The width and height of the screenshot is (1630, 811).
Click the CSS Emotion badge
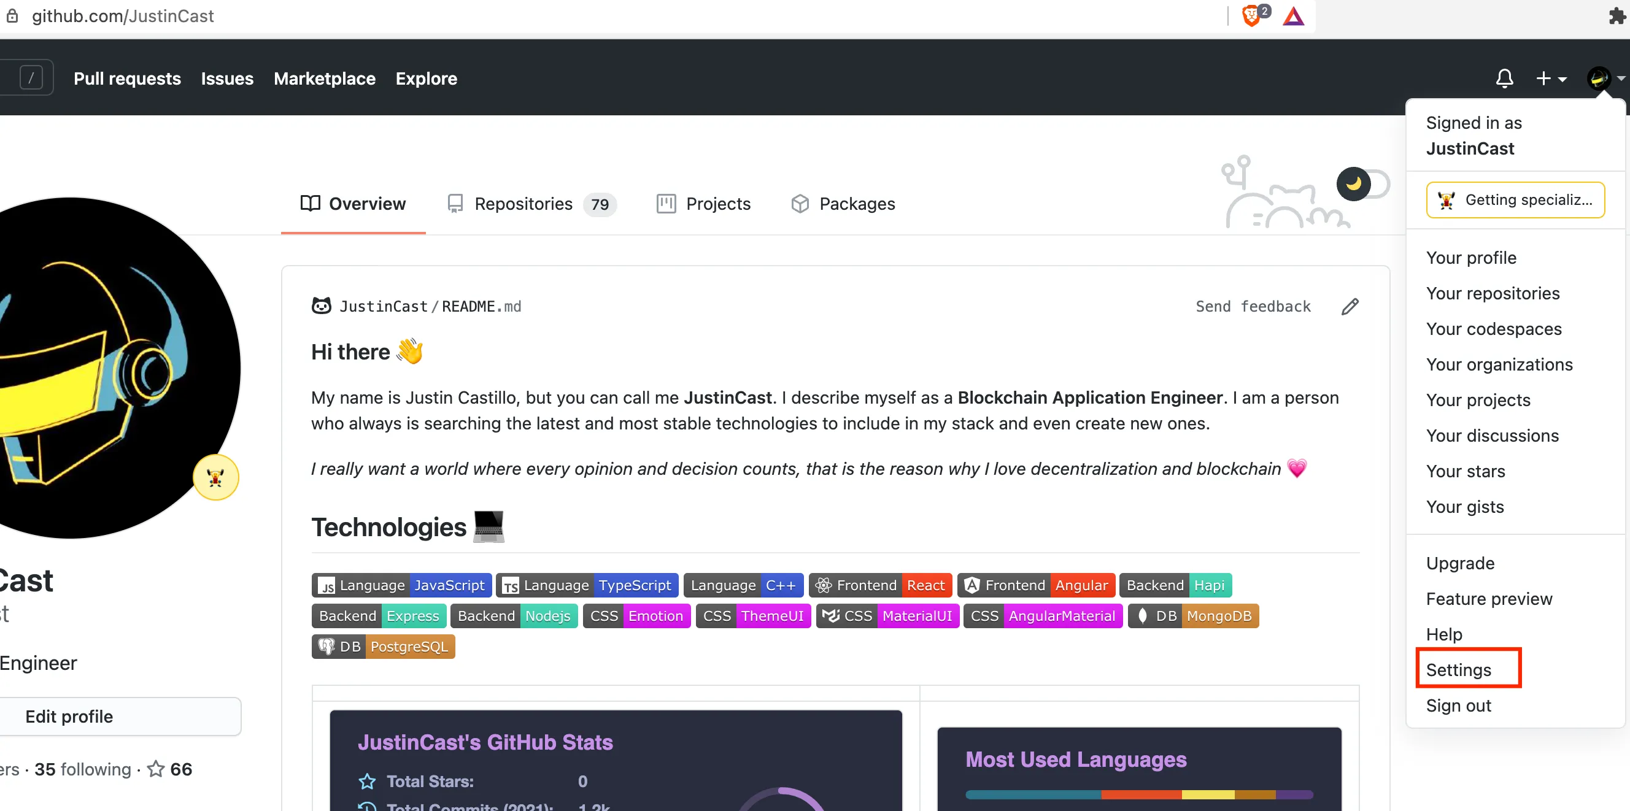click(636, 615)
